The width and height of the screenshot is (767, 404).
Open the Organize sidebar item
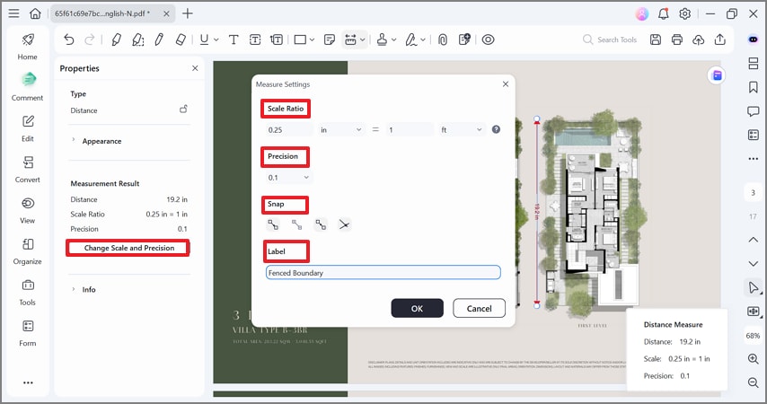pos(27,251)
